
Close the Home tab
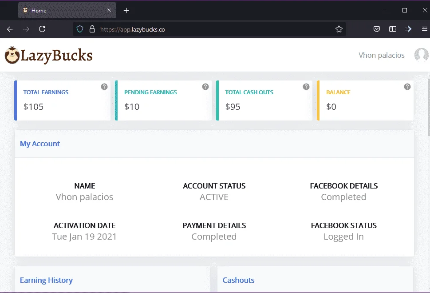click(109, 10)
